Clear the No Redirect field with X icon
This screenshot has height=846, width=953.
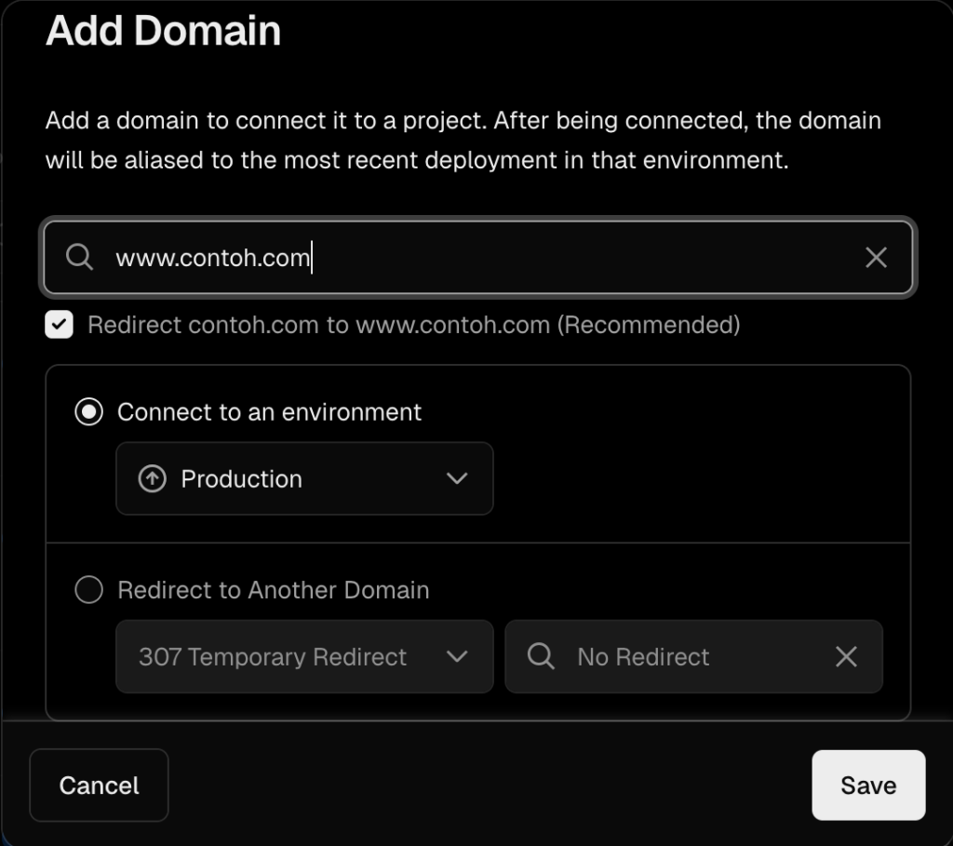(846, 657)
